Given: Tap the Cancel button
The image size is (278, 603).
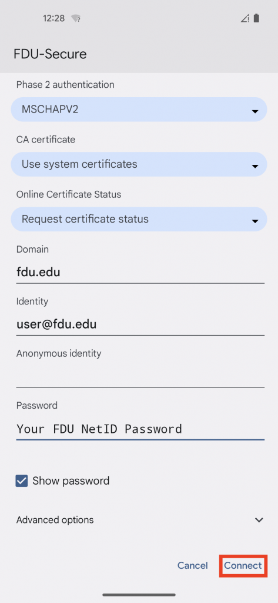Looking at the screenshot, I should [x=192, y=566].
